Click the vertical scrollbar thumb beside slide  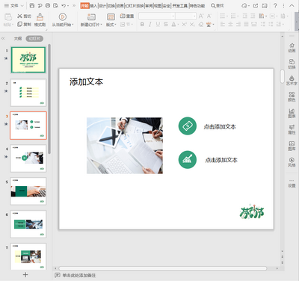pos(282,76)
